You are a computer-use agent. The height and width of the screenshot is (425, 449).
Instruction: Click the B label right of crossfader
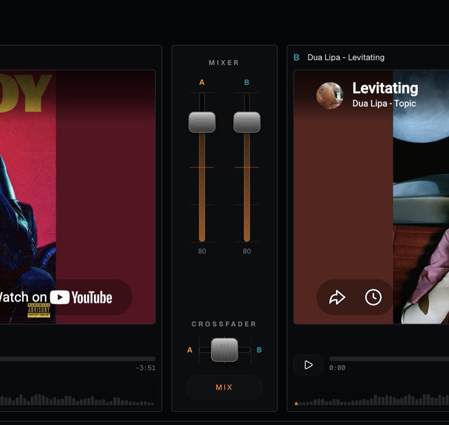click(x=259, y=350)
